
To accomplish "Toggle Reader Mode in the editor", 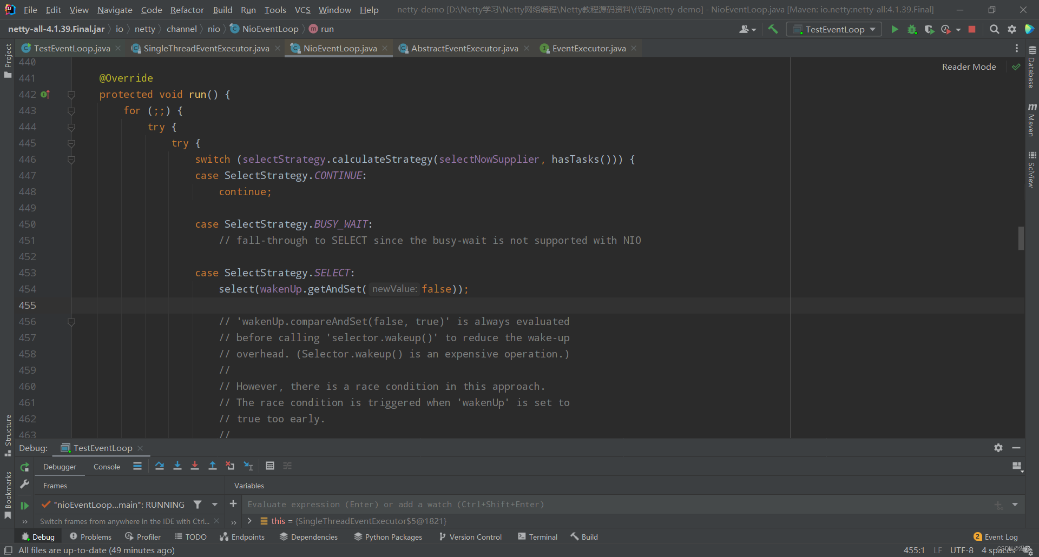I will 969,67.
